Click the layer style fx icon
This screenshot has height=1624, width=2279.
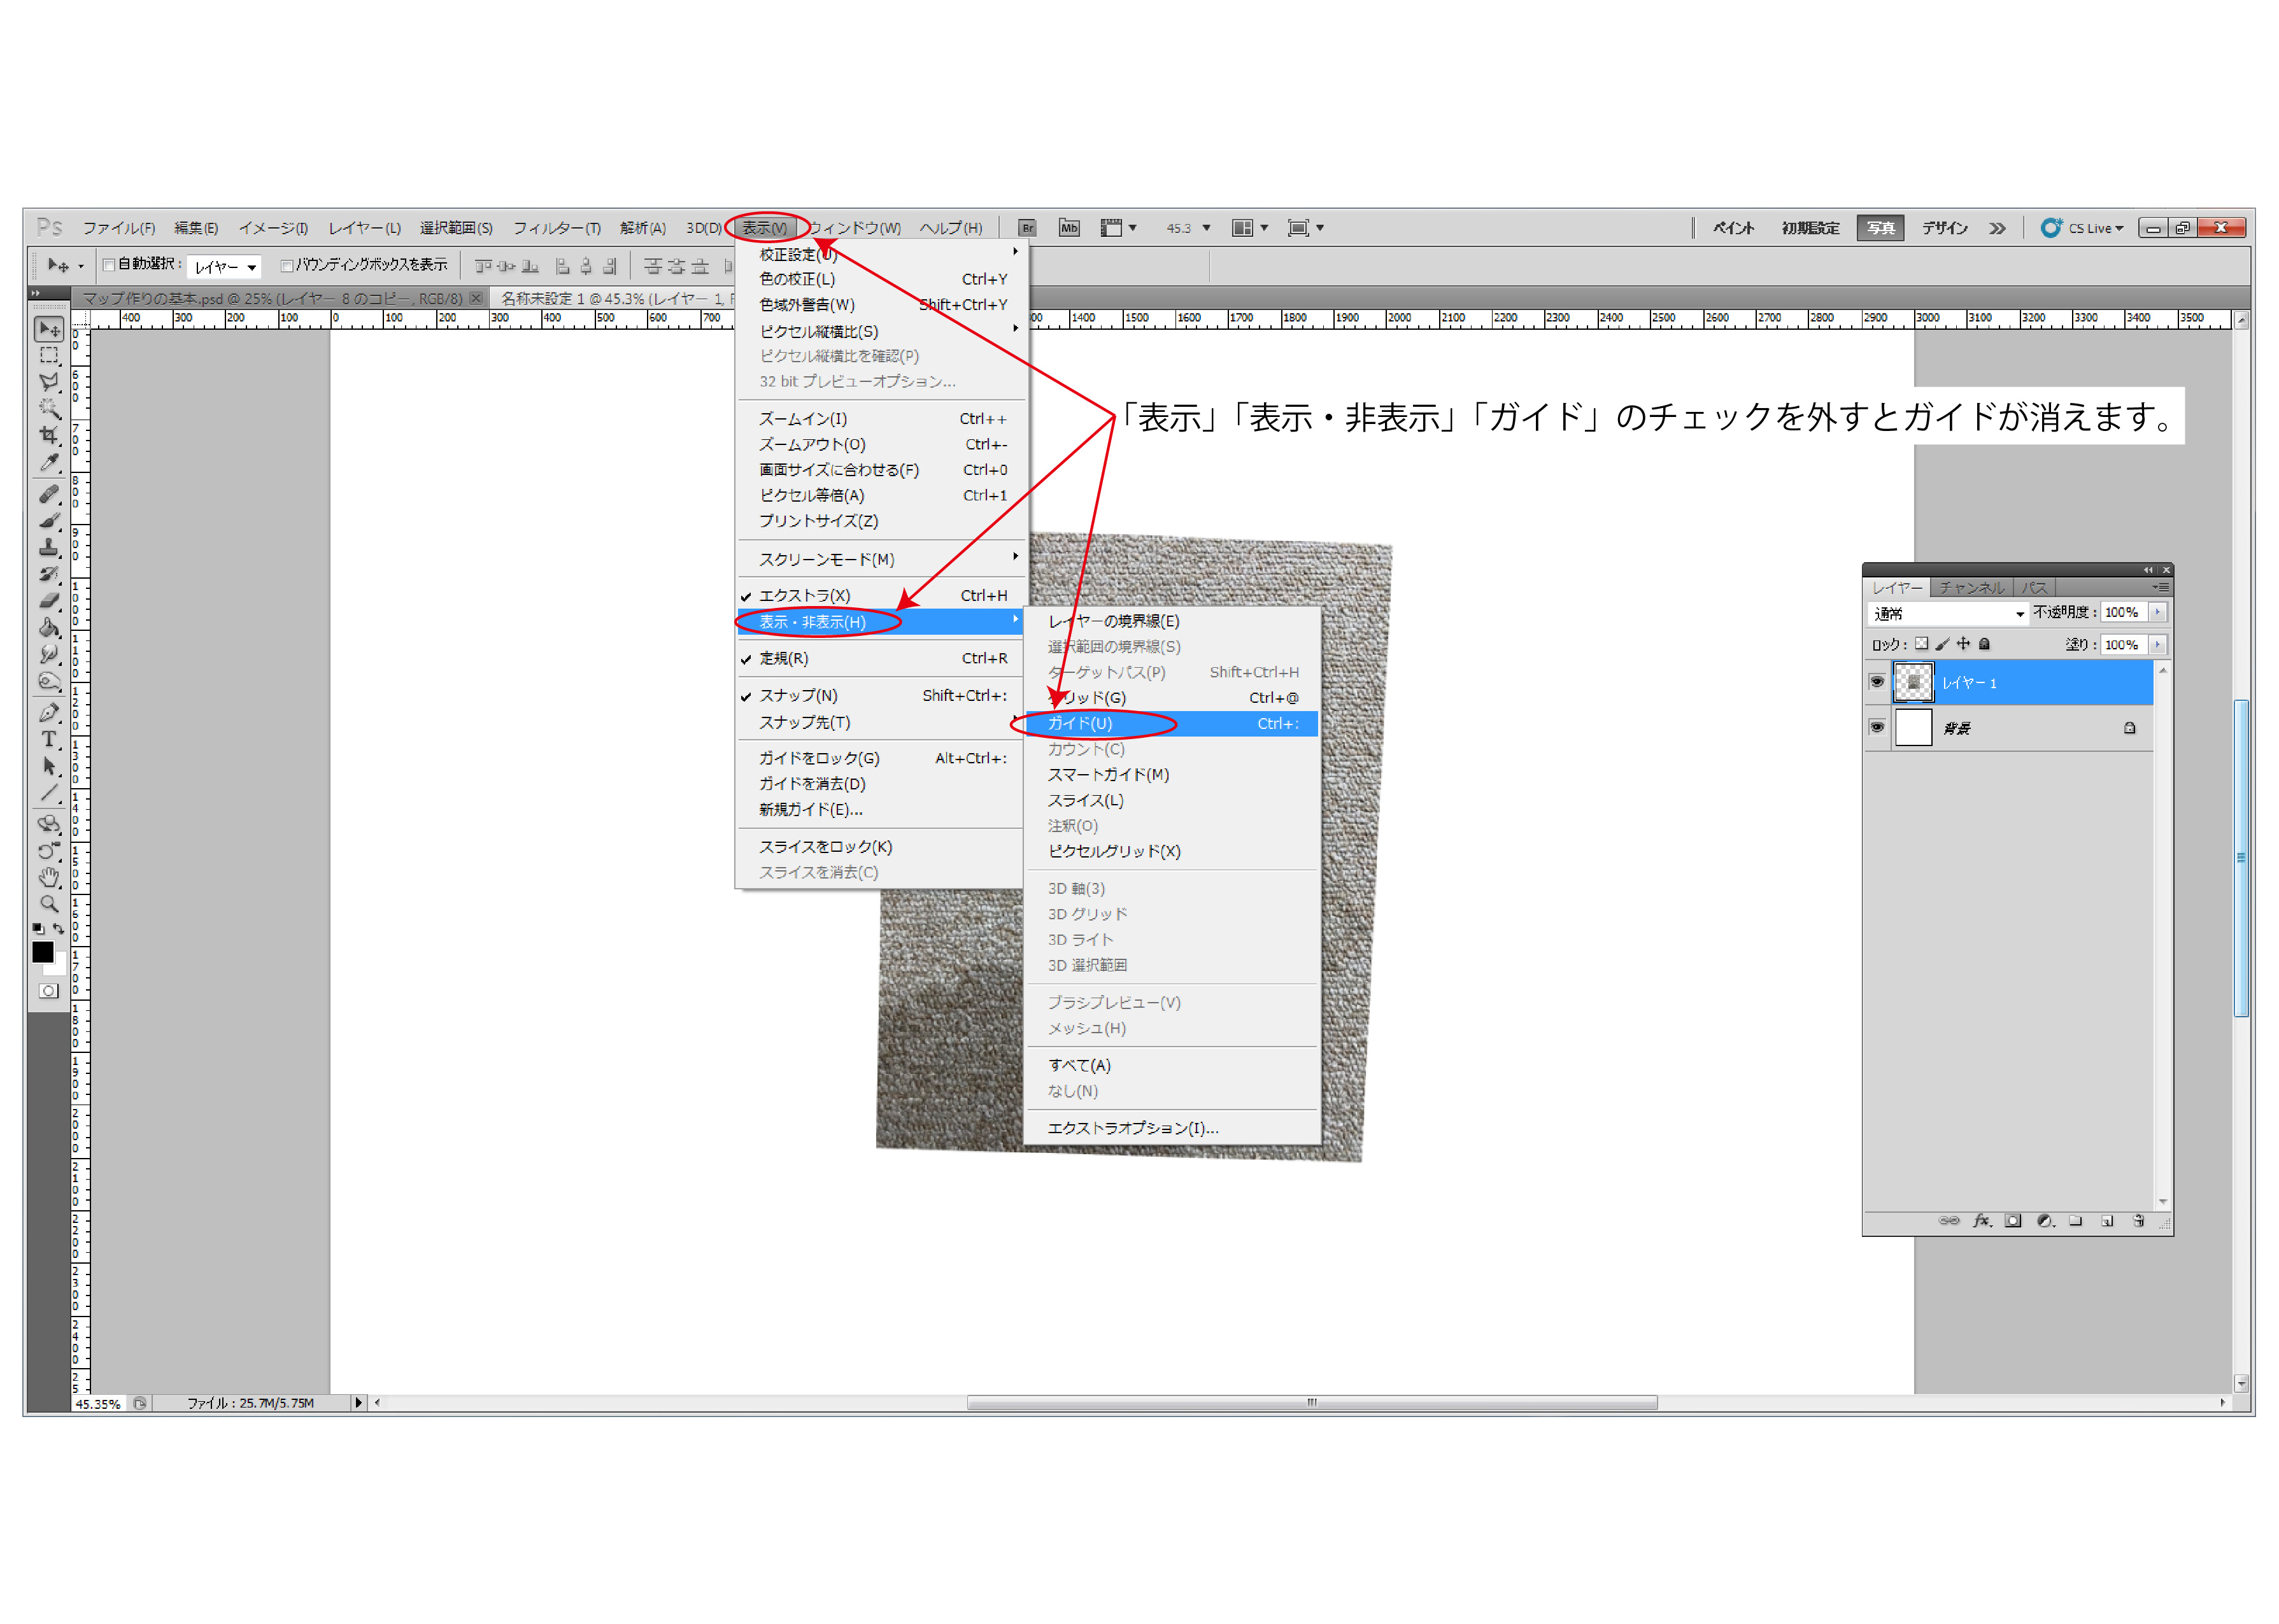(1981, 1220)
